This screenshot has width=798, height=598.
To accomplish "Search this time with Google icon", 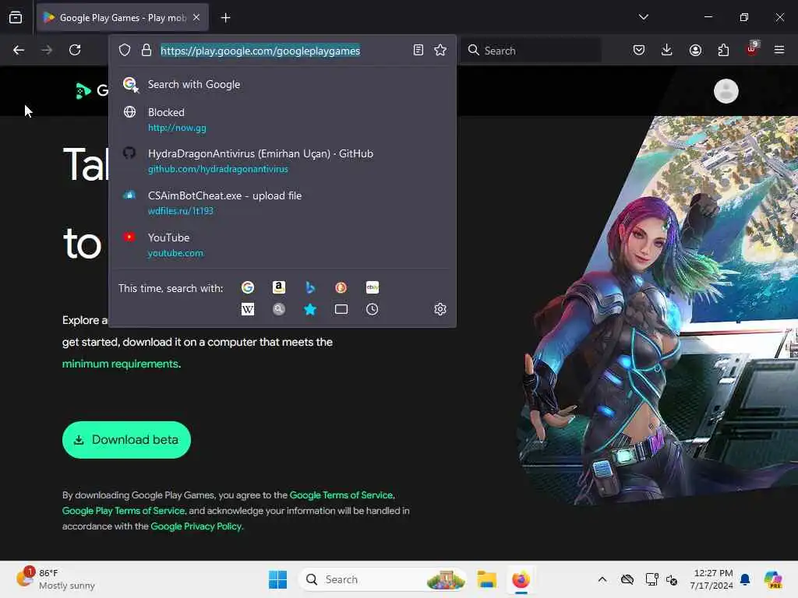I will click(x=248, y=288).
